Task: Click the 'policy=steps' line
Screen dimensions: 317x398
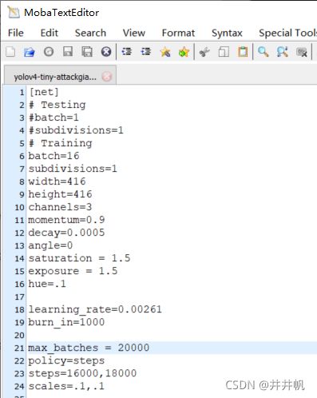Action: (66, 360)
